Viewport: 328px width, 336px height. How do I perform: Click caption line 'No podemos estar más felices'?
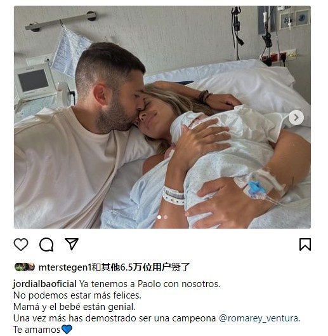77,295
